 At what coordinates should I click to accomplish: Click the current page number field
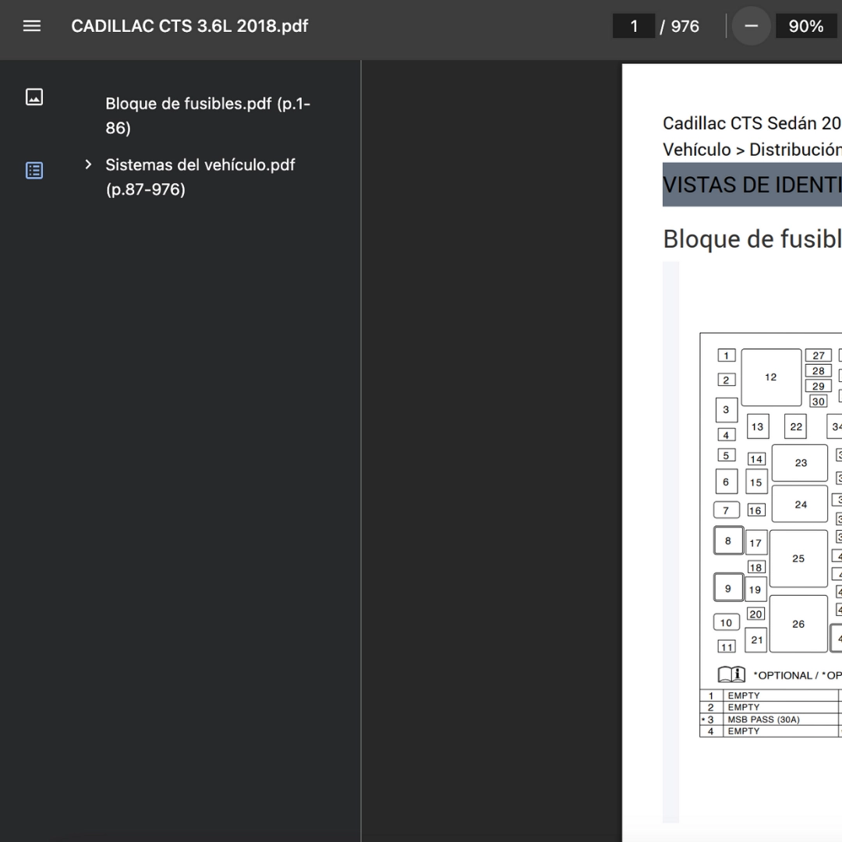pyautogui.click(x=634, y=27)
